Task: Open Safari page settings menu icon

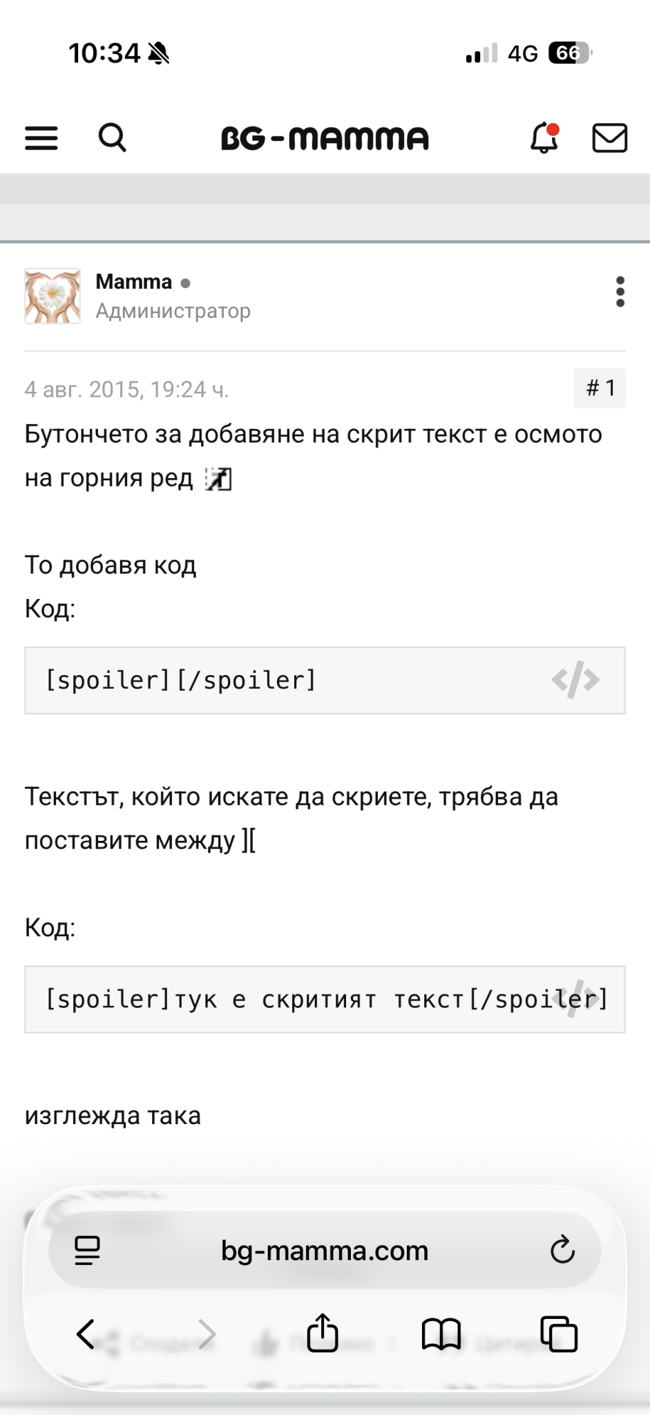Action: [87, 1251]
